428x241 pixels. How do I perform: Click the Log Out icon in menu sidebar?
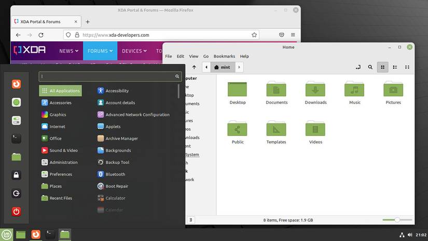(17, 193)
